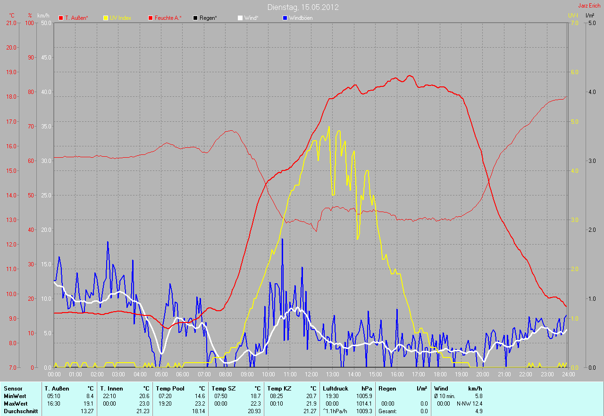
Task: Click the 'Jarz Erich' author label
Action: pyautogui.click(x=589, y=6)
